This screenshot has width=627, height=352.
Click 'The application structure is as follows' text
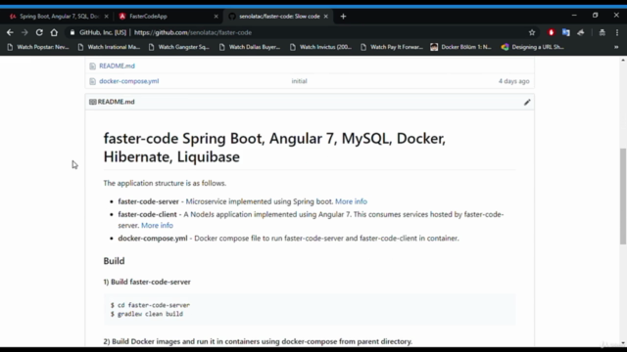point(165,183)
